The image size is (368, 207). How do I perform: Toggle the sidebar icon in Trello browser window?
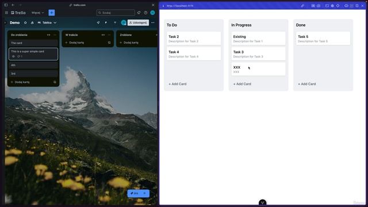pos(6,5)
